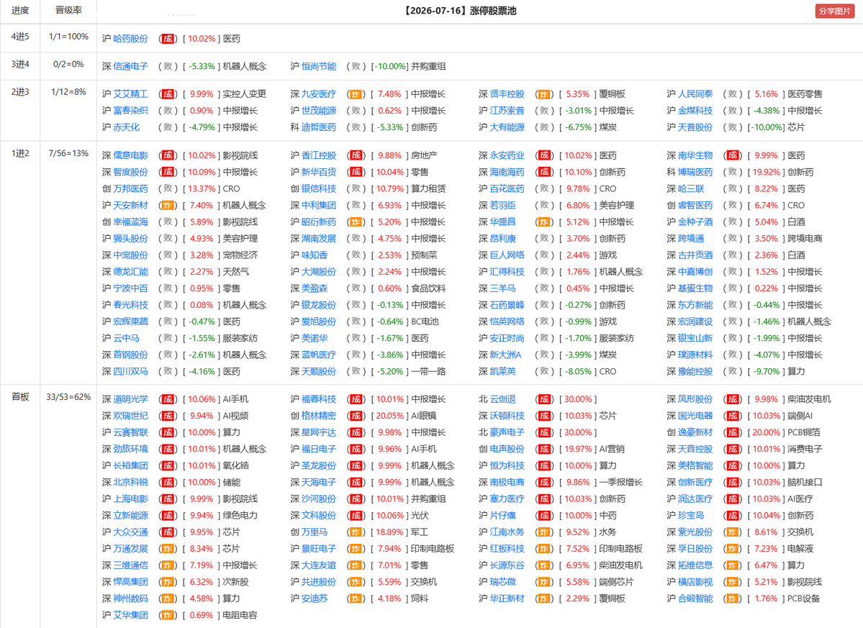Click the 炸 badge beside 华盛昌

(544, 222)
